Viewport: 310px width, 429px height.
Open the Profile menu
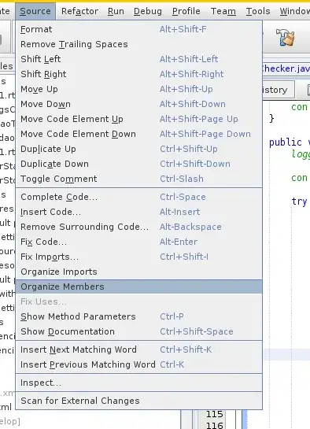186,11
